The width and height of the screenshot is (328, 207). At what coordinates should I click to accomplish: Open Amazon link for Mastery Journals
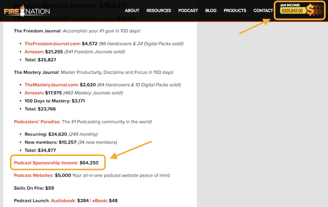point(33,93)
